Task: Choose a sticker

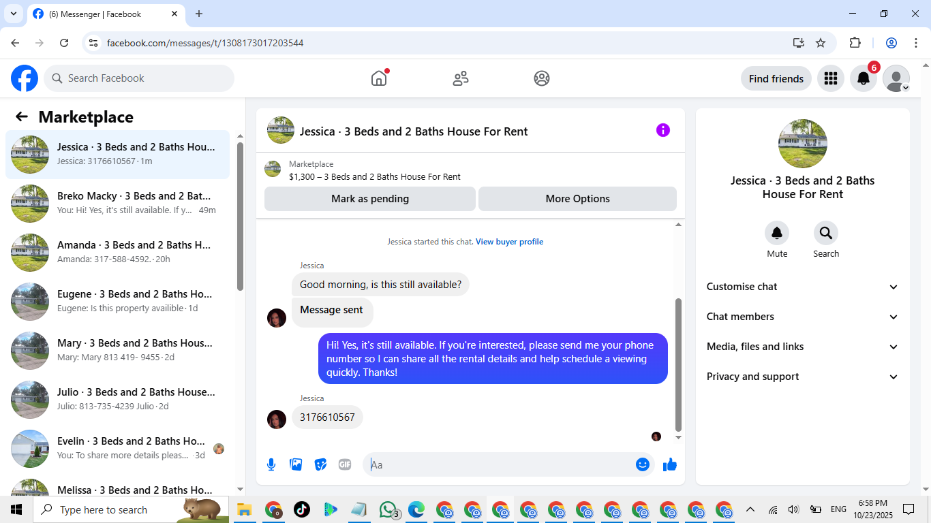Action: pyautogui.click(x=320, y=464)
